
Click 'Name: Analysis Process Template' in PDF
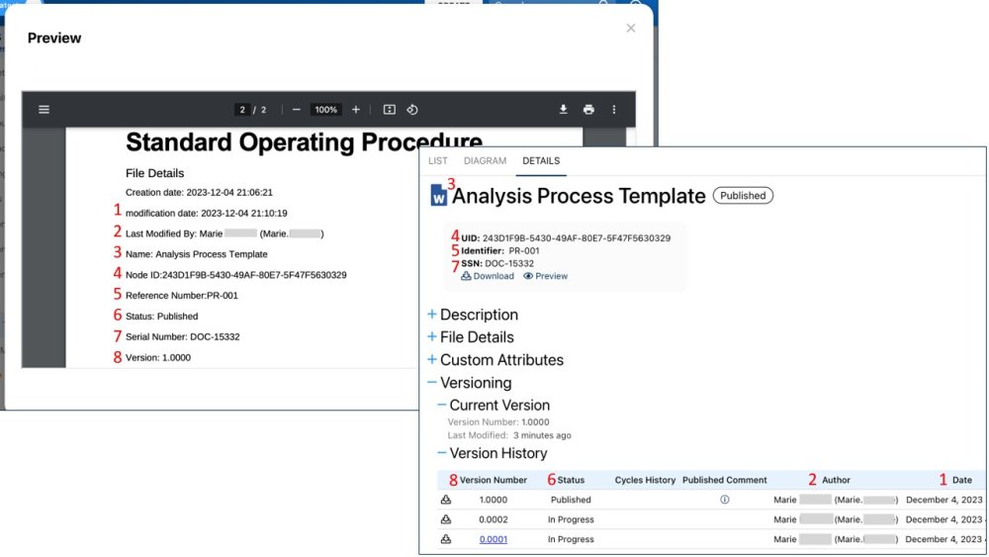click(x=196, y=254)
